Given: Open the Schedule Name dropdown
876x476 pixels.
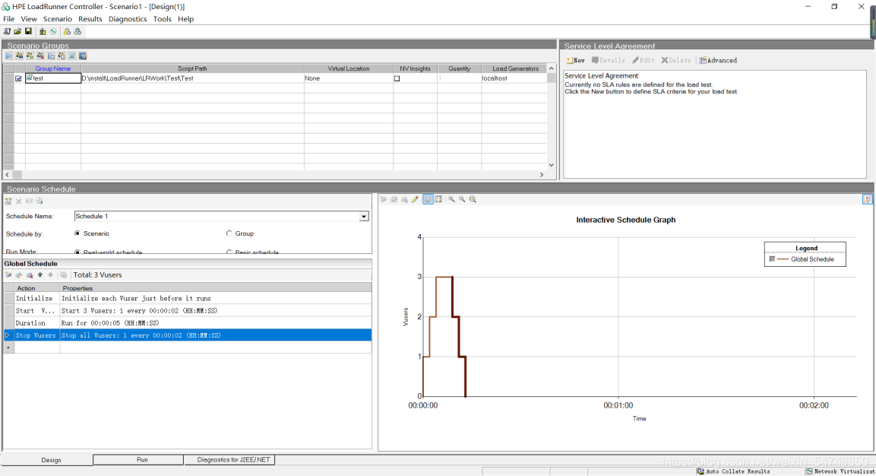Looking at the screenshot, I should tap(364, 217).
